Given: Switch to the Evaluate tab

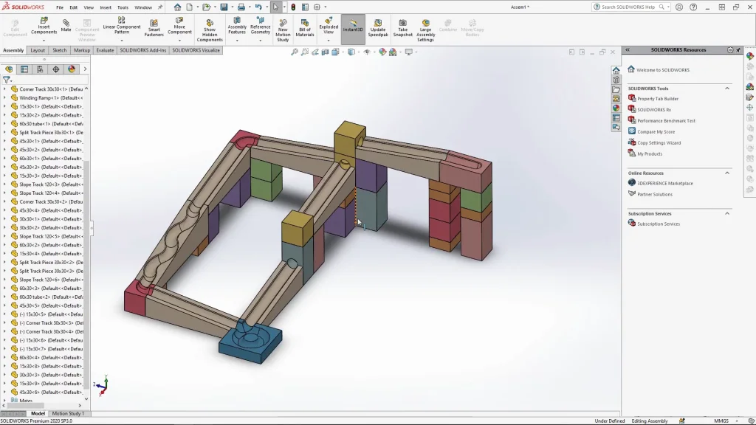Looking at the screenshot, I should (x=105, y=50).
